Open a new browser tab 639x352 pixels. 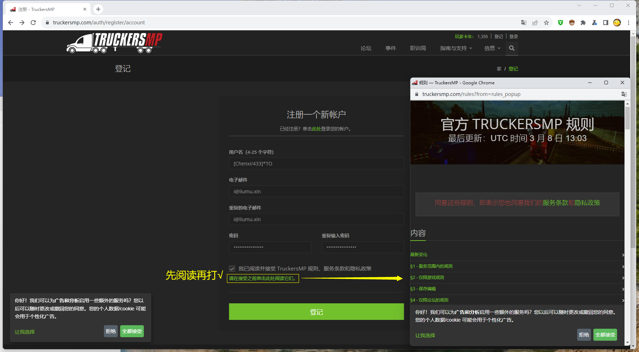point(98,9)
